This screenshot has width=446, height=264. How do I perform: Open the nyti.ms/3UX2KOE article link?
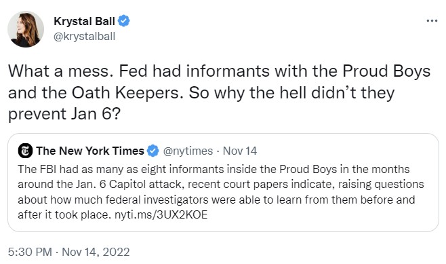tap(161, 214)
